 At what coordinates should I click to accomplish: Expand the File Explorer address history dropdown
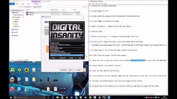point(83,7)
